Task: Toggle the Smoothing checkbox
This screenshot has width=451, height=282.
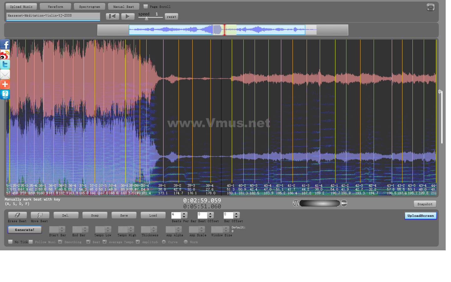Action: click(60, 242)
